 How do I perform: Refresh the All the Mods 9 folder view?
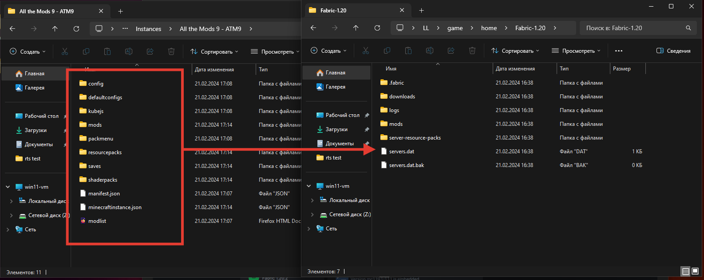(x=76, y=29)
